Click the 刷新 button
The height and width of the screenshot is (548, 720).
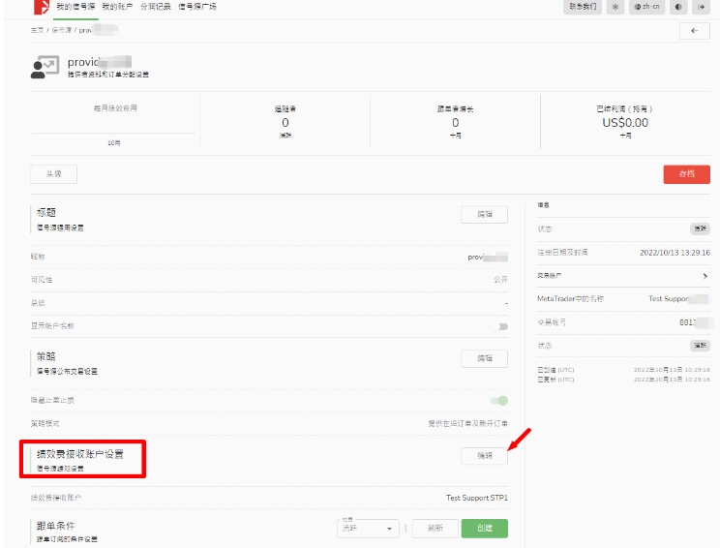pyautogui.click(x=435, y=529)
